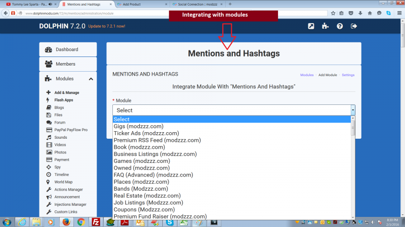Image resolution: width=405 pixels, height=227 pixels.
Task: Open FileZilla from the taskbar
Action: pyautogui.click(x=96, y=222)
